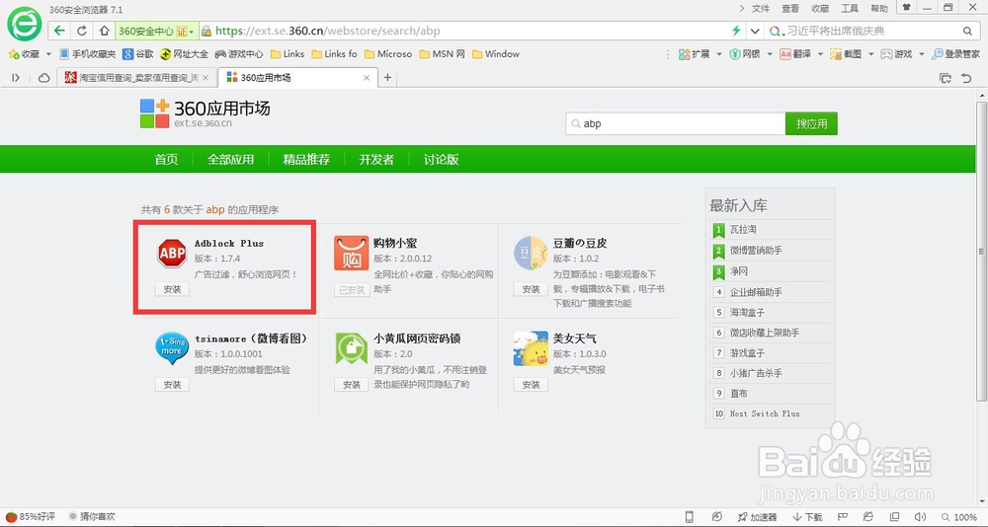
Task: Open the 手机收藏夹 bookmark
Action: click(x=87, y=54)
